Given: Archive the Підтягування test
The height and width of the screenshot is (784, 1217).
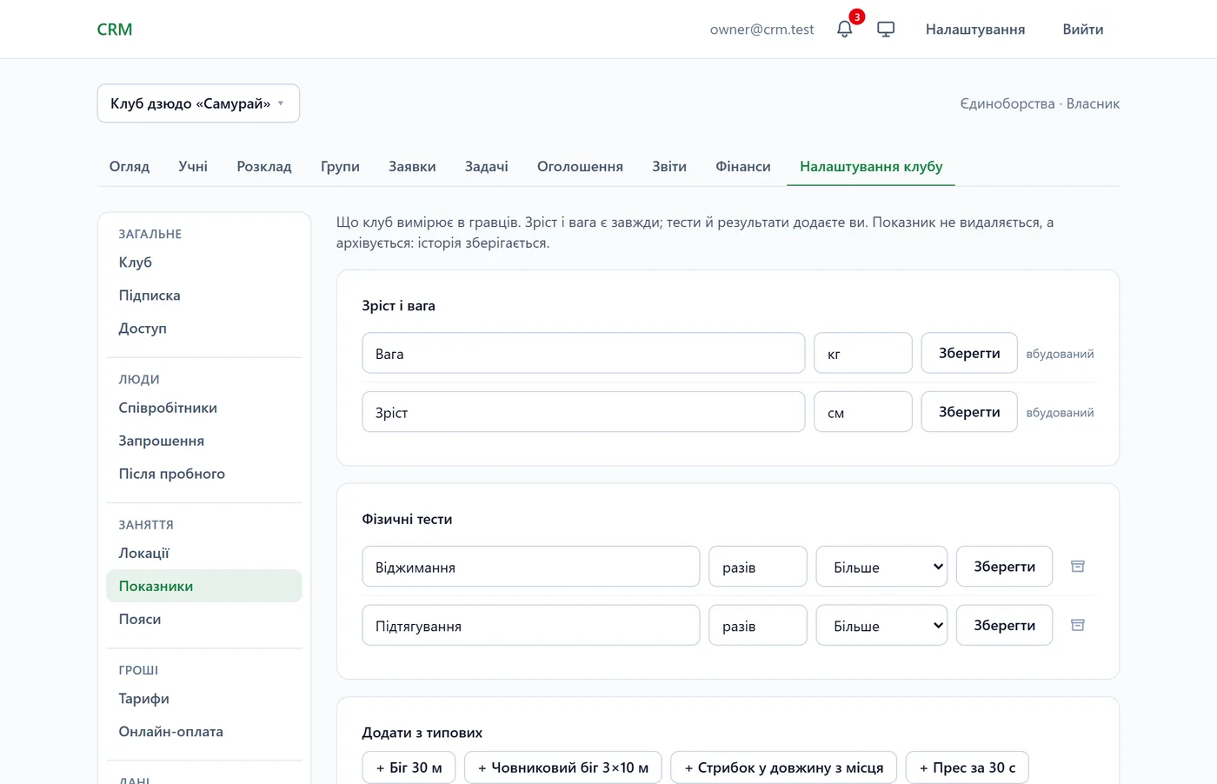Looking at the screenshot, I should (x=1077, y=626).
